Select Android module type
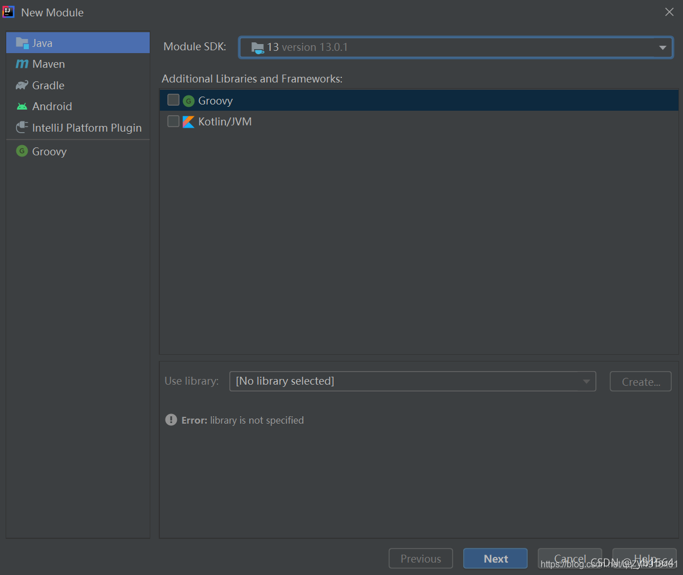 coord(78,106)
